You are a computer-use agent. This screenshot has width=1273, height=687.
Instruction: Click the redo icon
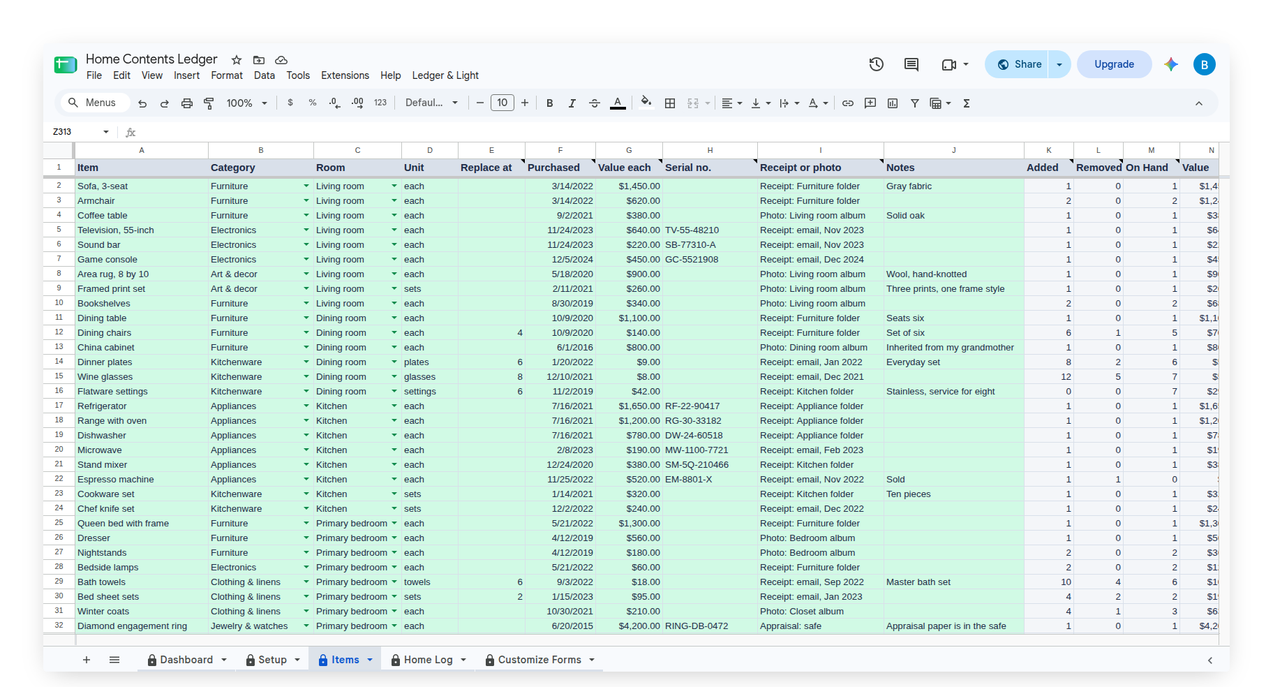(165, 103)
